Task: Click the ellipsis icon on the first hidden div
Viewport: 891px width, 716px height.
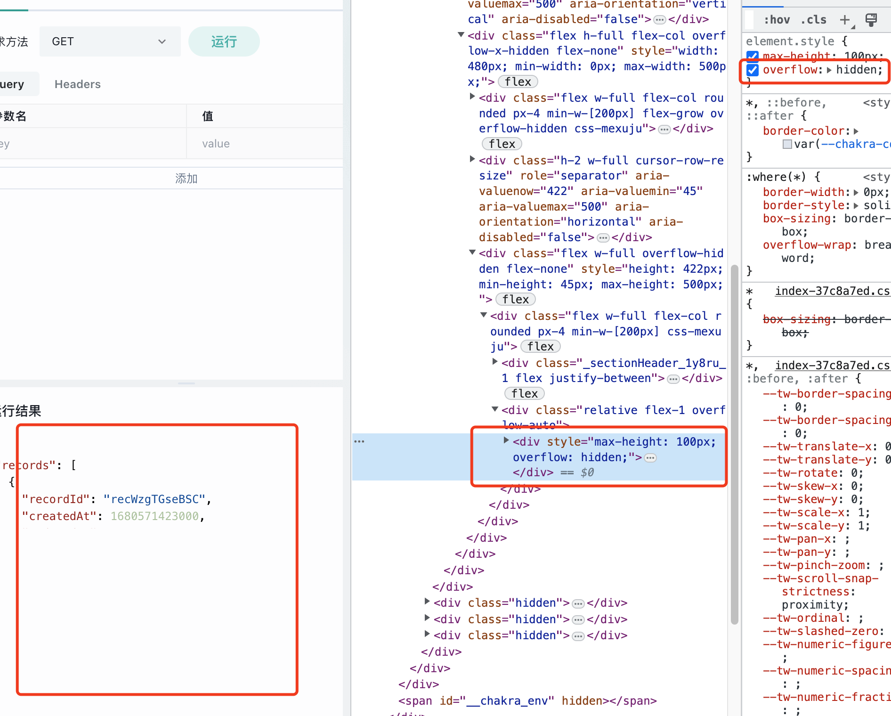Action: [x=577, y=603]
